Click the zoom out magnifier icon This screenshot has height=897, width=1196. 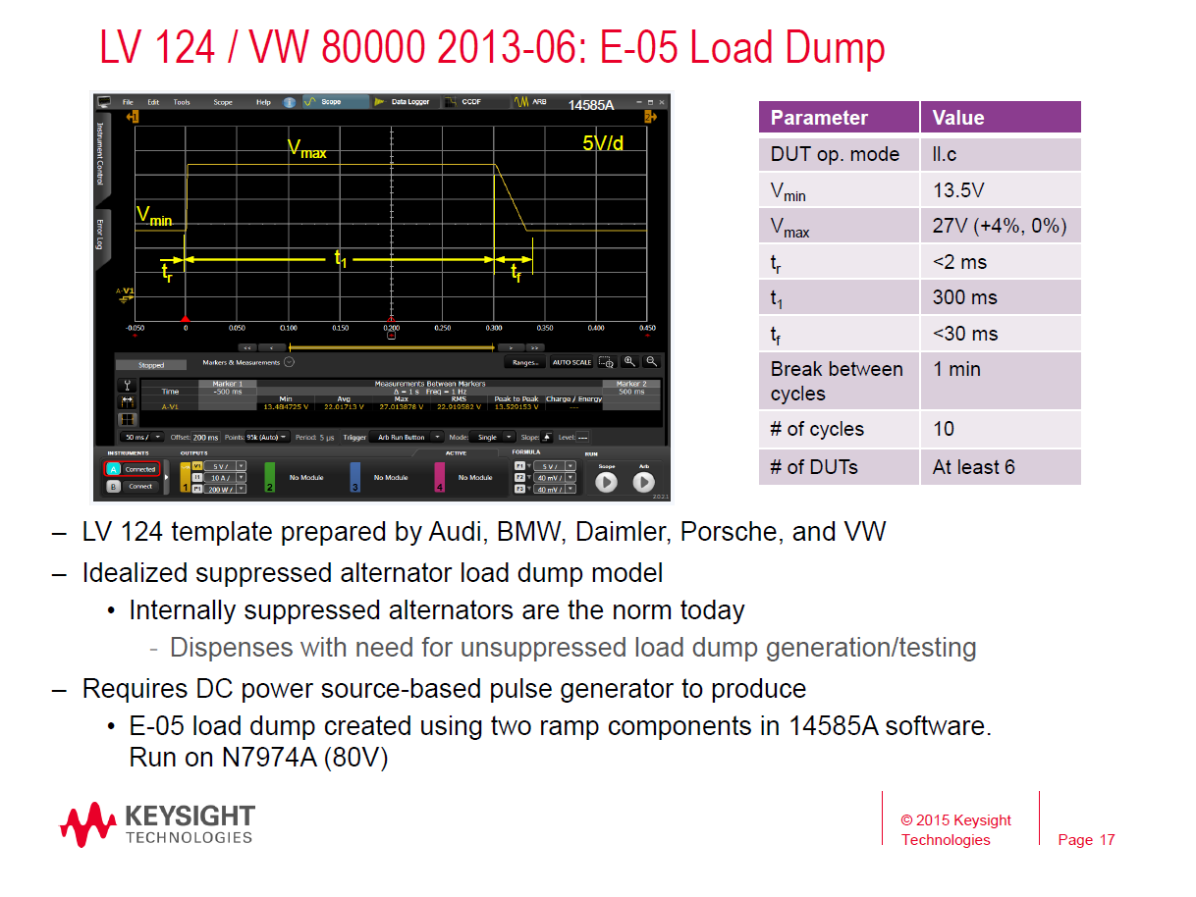[650, 362]
